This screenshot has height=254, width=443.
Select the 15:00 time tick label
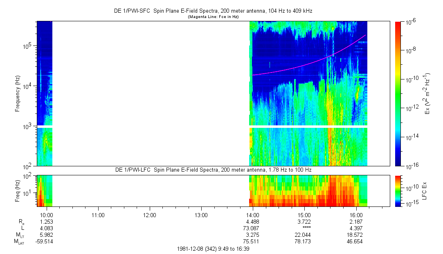(305, 215)
